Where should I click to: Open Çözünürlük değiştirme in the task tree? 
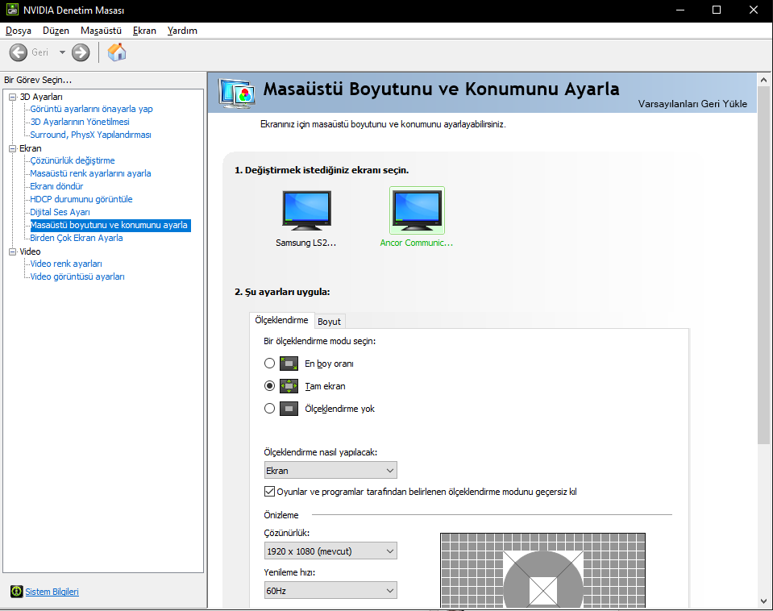coord(73,160)
